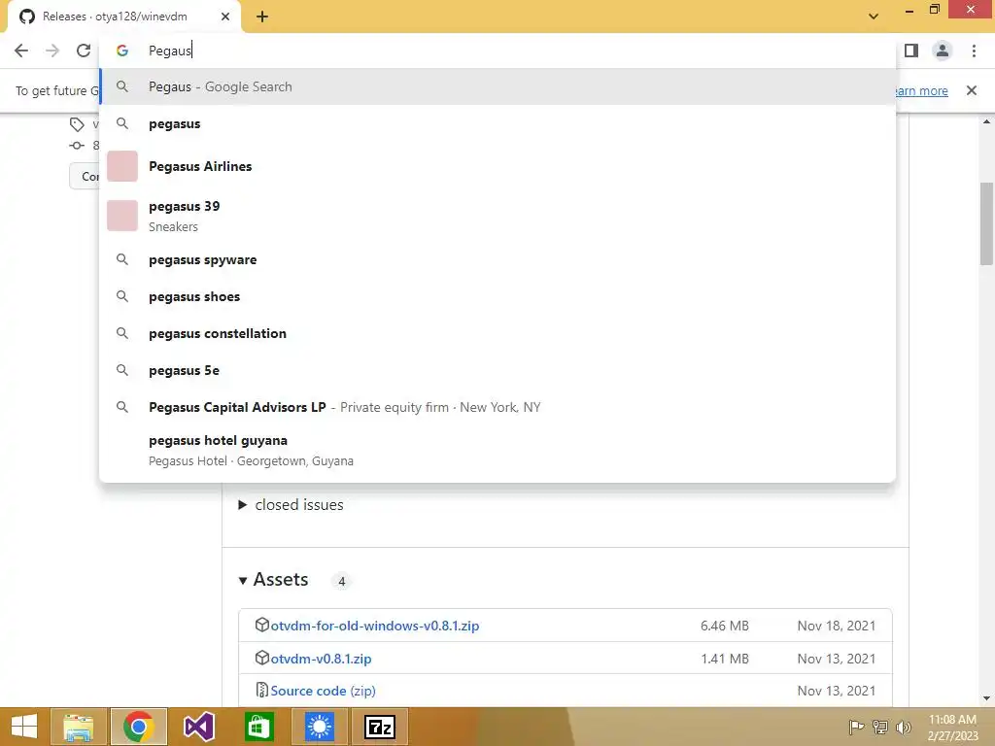The width and height of the screenshot is (995, 746).
Task: Open the Chrome three-dot menu
Action: coord(974,51)
